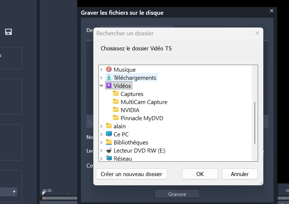Select the Lecteur DVD RW (E:) label
Viewport: 289px width, 204px height.
point(139,151)
